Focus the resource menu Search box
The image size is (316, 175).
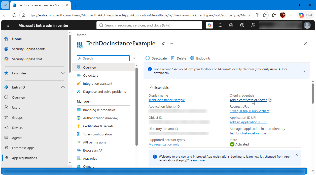(103, 58)
